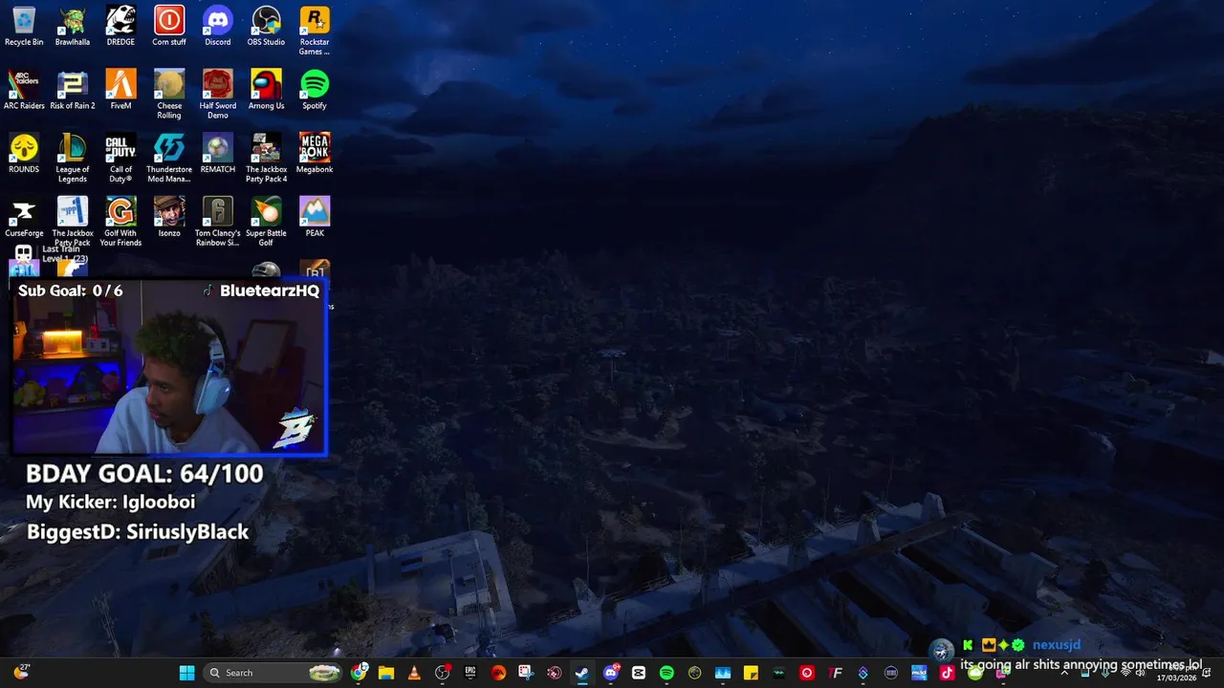Click the taskbar Search box
Viewport: 1224px width, 688px height.
(x=274, y=673)
